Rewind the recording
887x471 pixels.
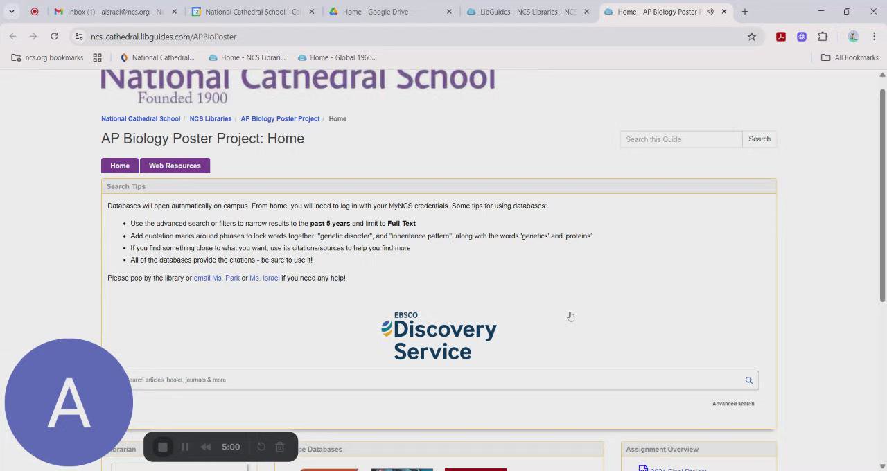[206, 447]
